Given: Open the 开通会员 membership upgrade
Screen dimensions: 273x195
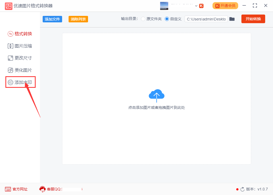Looking at the screenshot, I should tap(225, 5).
